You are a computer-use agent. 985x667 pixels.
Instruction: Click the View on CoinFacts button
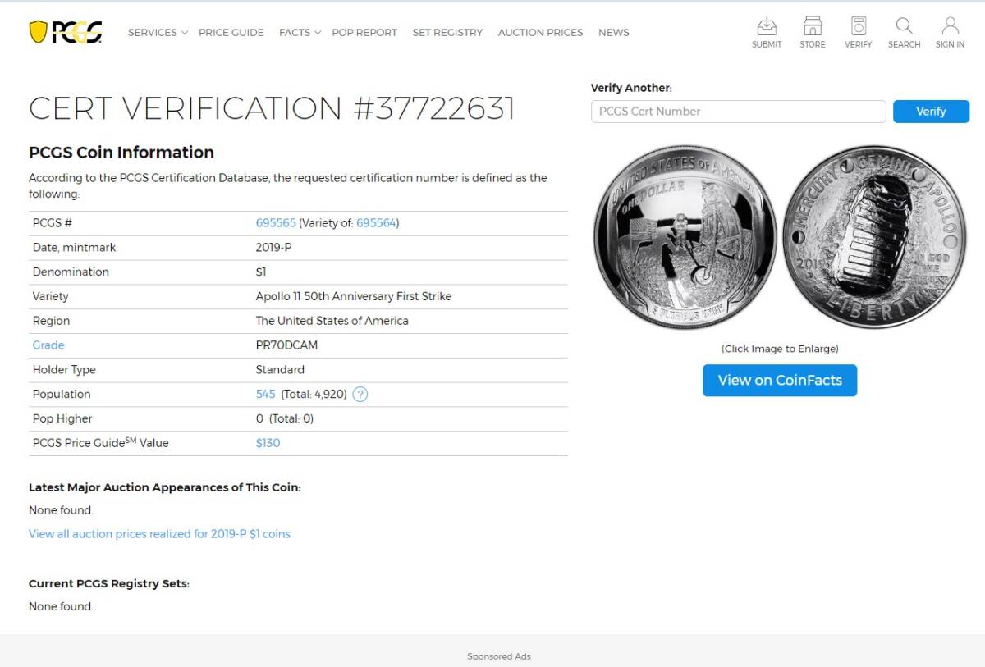coord(780,381)
